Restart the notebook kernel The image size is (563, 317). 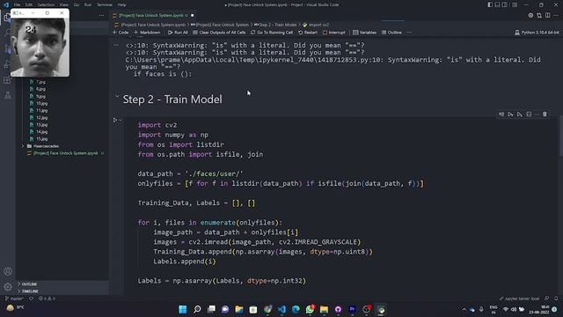308,33
